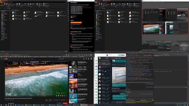Focus the WhatsApp message input box
The width and height of the screenshot is (189, 106).
[x=120, y=102]
